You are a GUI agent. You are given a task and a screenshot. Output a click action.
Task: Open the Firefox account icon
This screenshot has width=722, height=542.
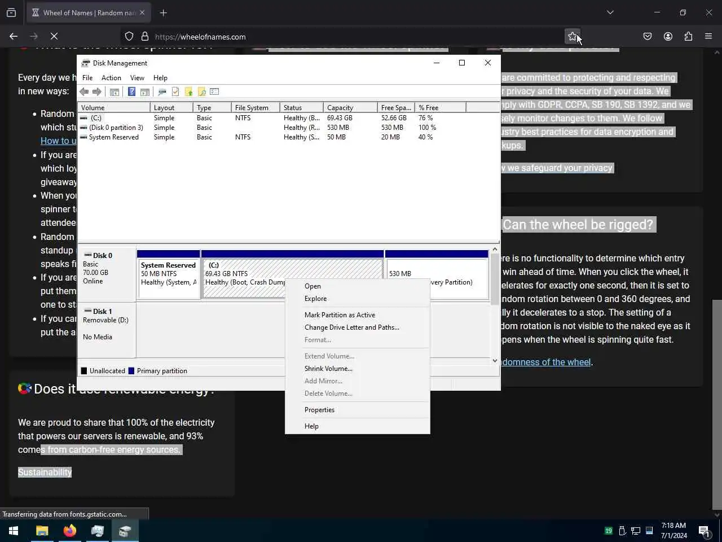tap(668, 37)
